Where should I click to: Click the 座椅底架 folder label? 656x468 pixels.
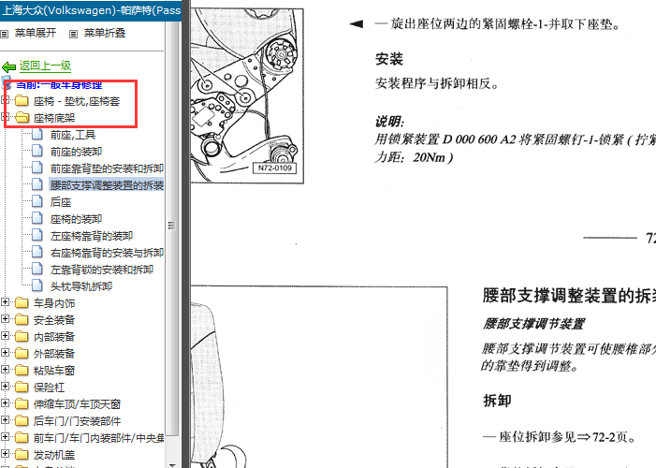click(x=54, y=118)
